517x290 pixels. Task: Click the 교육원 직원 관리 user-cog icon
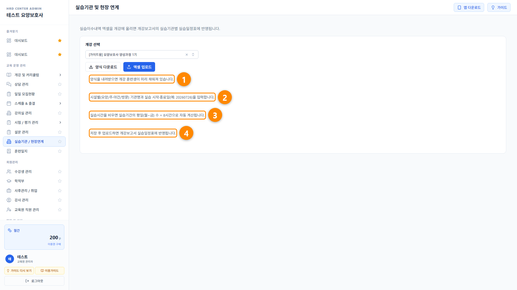pyautogui.click(x=9, y=210)
